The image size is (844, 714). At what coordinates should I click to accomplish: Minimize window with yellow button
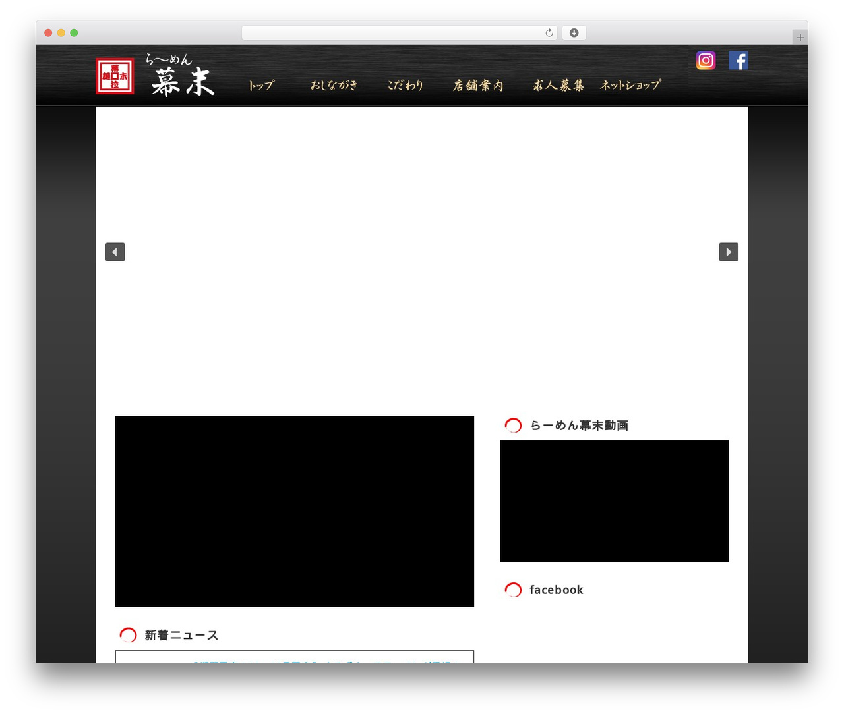tap(61, 33)
